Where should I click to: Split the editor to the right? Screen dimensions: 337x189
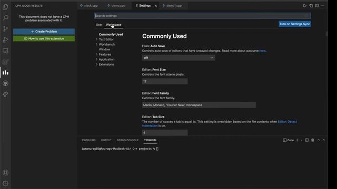tap(317, 6)
